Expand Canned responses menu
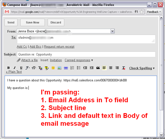Screen dimensions: 165x139 tap(79, 60)
